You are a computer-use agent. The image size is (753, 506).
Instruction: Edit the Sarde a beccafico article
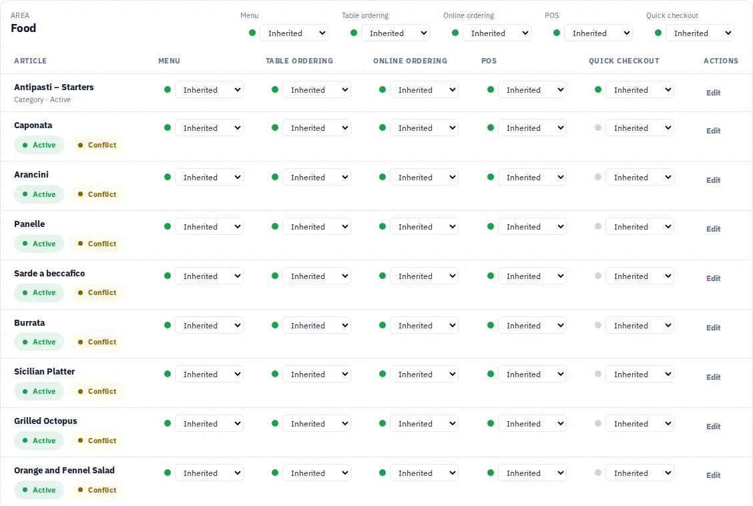713,278
